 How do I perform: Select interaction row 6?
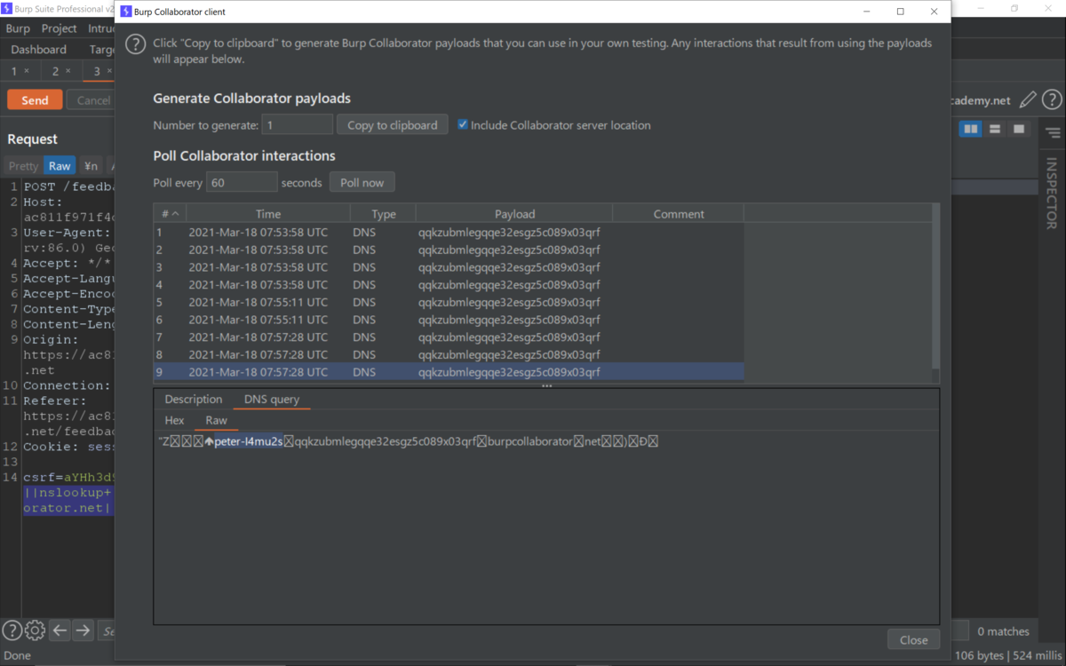click(449, 320)
